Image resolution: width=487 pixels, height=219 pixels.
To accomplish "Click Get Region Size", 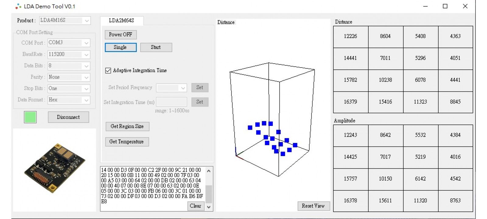I will coord(127,127).
